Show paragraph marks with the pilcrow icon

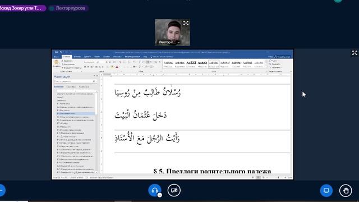[x=159, y=62]
